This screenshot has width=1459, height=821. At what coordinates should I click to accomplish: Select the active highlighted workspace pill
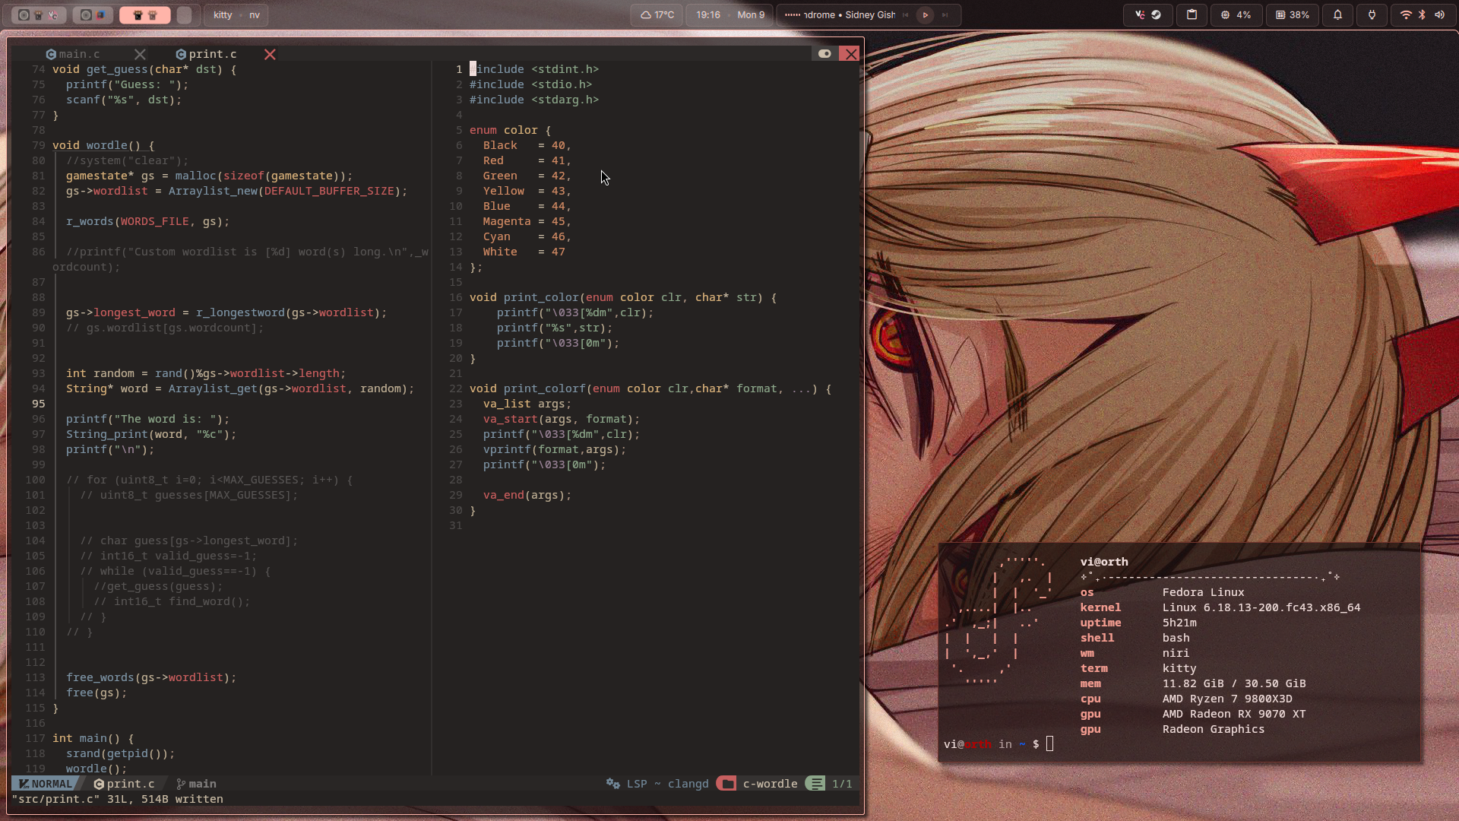click(144, 14)
